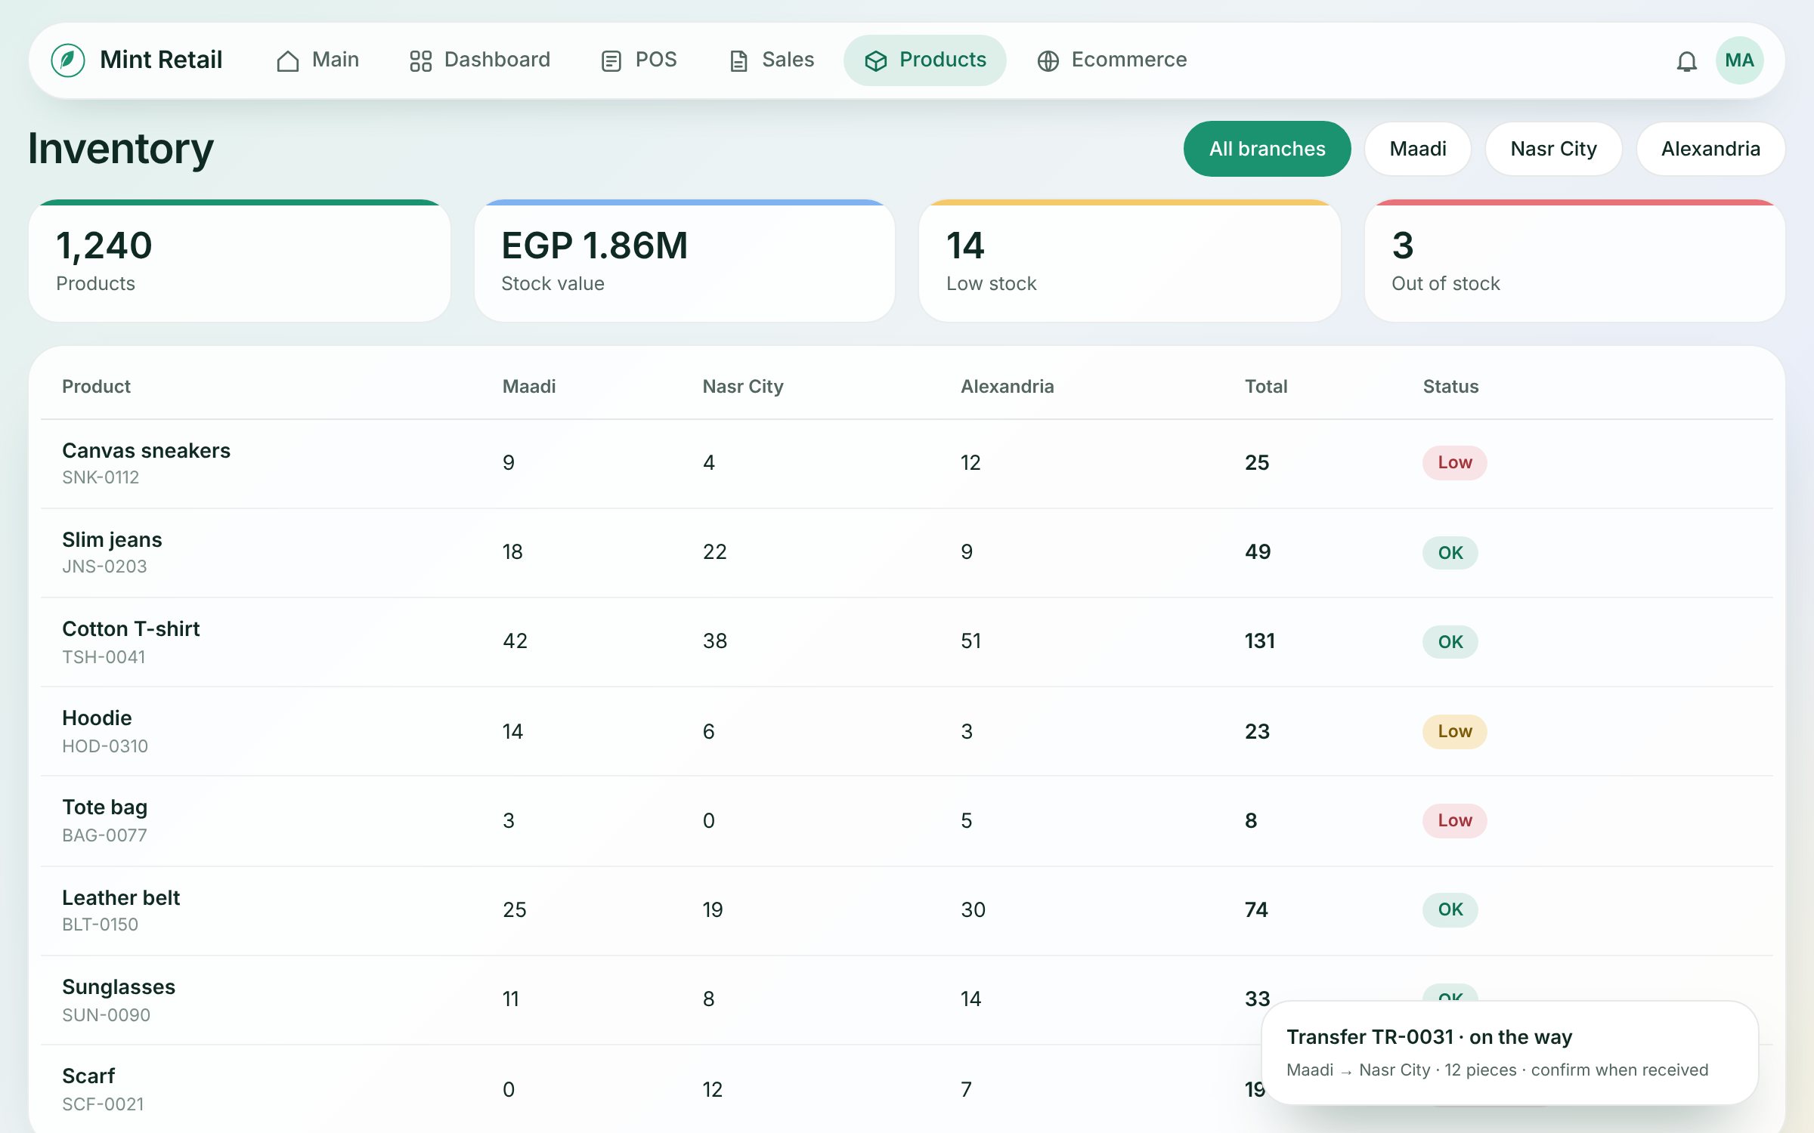The width and height of the screenshot is (1814, 1133).
Task: Sort by the Total column header
Action: click(x=1266, y=386)
